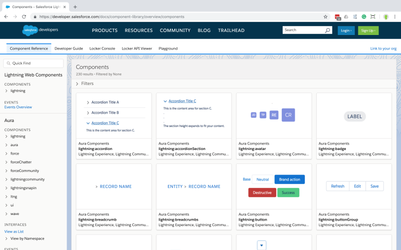Open the RESOURCES menu
The image size is (401, 250).
pos(139,30)
